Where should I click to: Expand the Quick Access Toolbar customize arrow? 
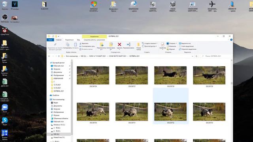[59, 36]
